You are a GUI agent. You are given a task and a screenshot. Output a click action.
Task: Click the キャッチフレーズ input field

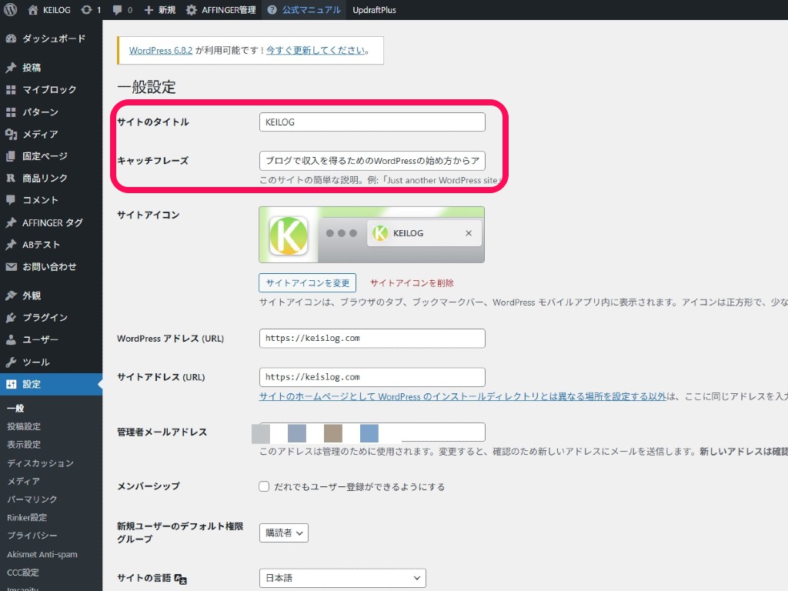pos(372,160)
